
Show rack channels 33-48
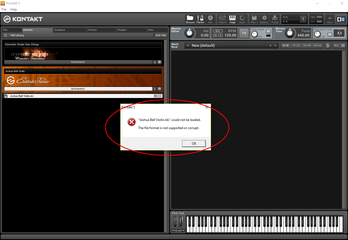[x=307, y=46]
